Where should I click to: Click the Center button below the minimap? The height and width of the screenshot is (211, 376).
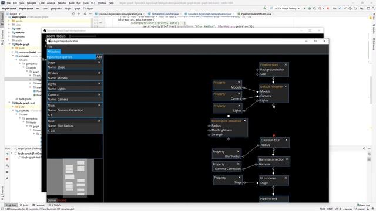coord(52,200)
